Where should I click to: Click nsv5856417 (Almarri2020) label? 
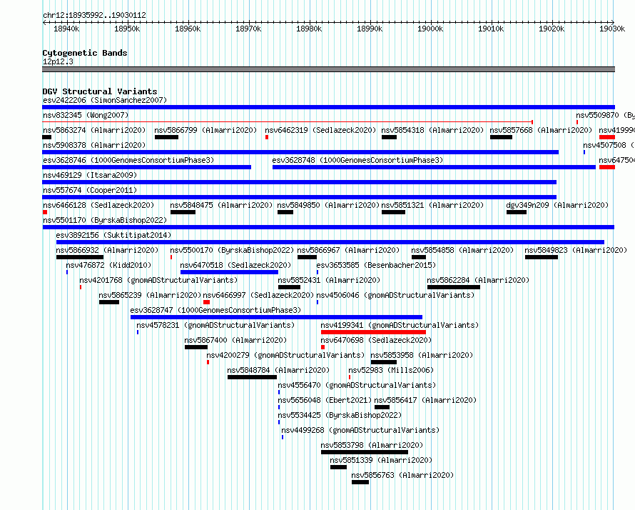(x=426, y=400)
